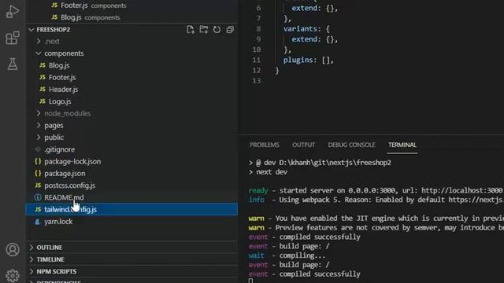Open the postcss.config.js file

pyautogui.click(x=69, y=186)
